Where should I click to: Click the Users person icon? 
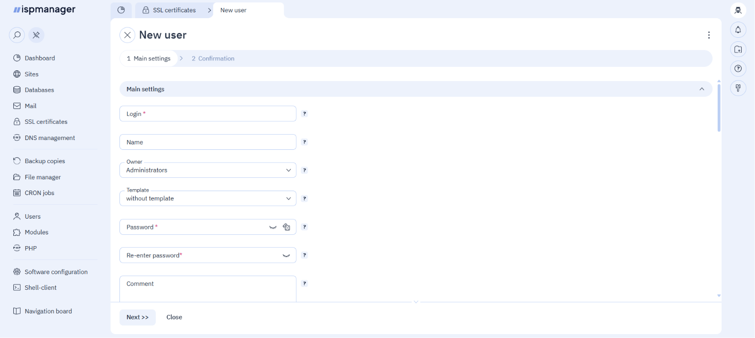pyautogui.click(x=17, y=216)
